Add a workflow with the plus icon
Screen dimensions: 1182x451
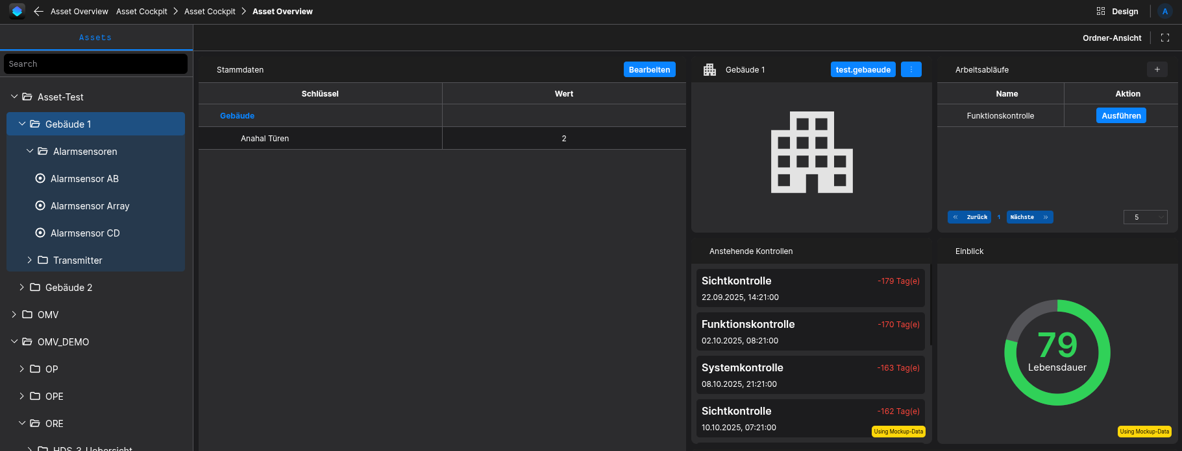tap(1157, 69)
